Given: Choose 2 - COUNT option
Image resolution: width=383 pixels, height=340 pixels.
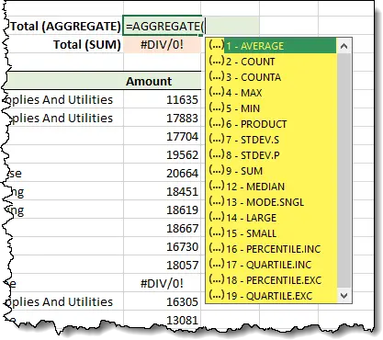Looking at the screenshot, I should tap(272, 62).
